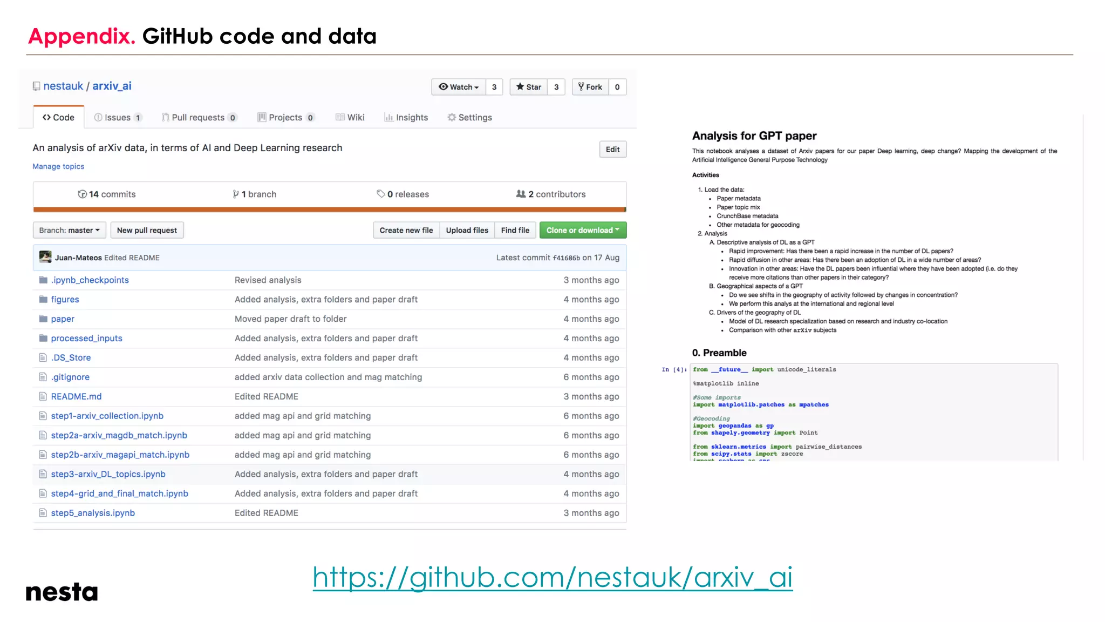
Task: Click the orange language bar
Action: coord(329,209)
